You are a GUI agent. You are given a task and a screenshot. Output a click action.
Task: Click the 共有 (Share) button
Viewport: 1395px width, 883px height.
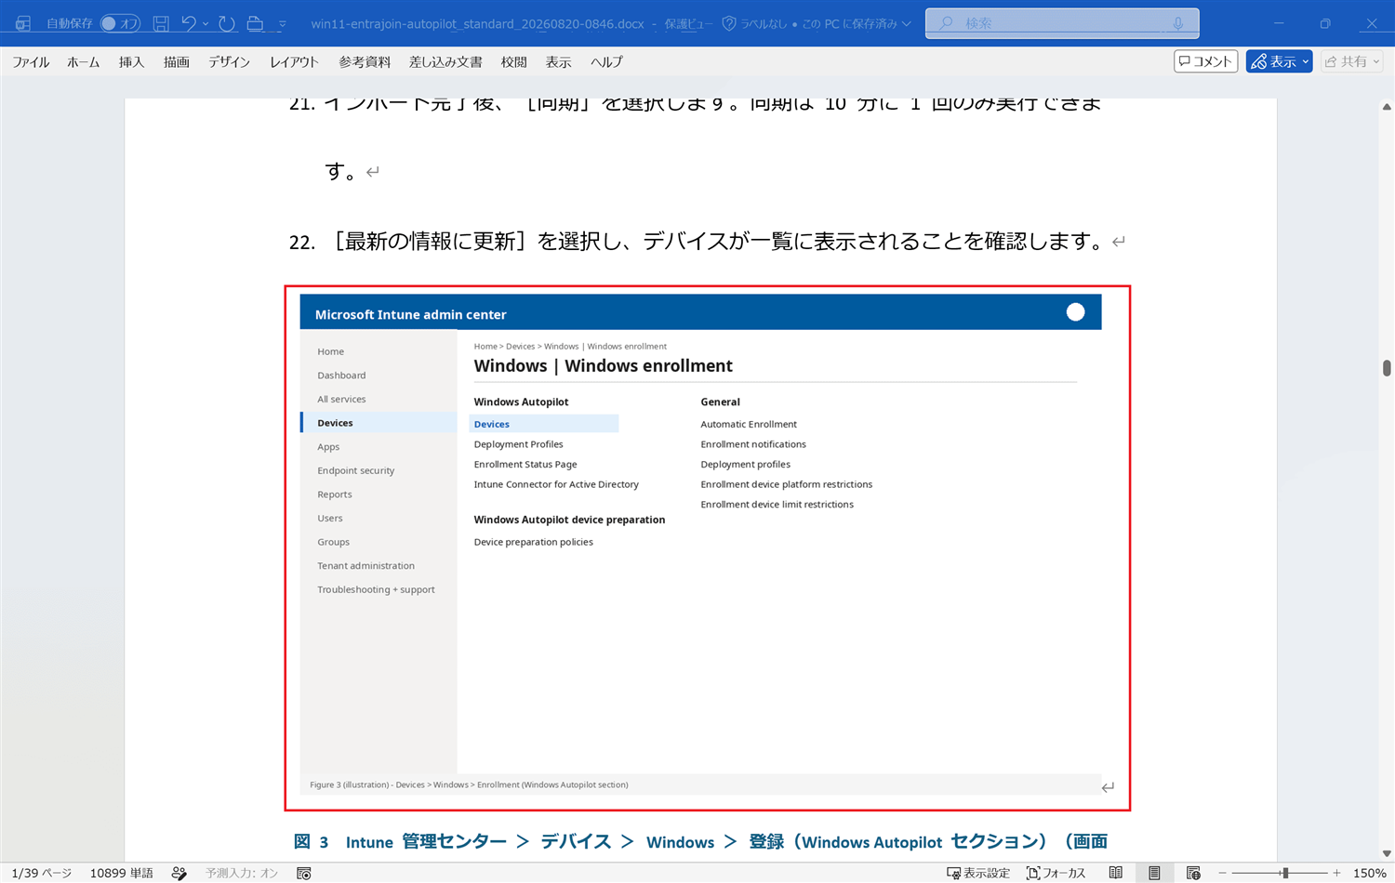tap(1352, 61)
